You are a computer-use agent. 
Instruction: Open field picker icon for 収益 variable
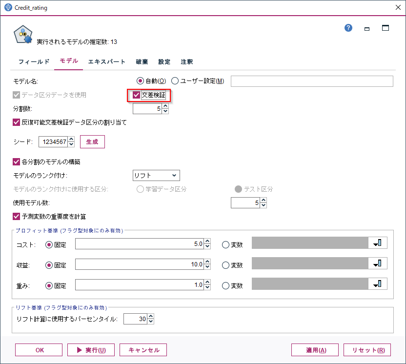click(x=378, y=263)
